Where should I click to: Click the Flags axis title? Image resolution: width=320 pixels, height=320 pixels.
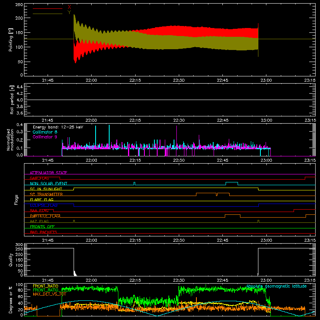(x=16, y=200)
